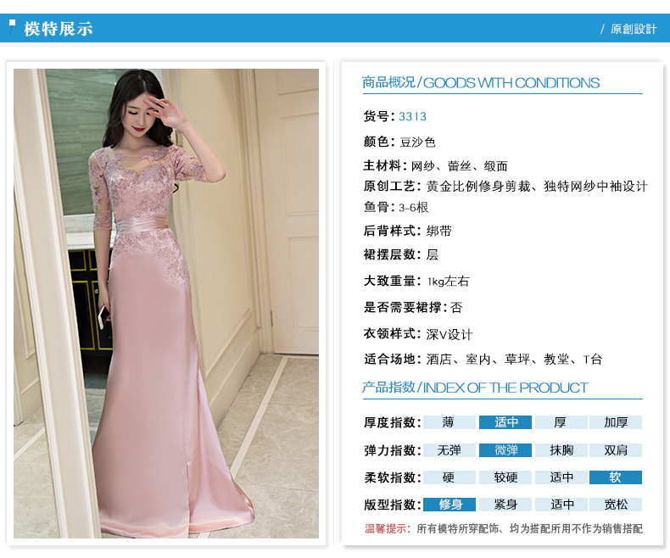The height and width of the screenshot is (558, 670).
Task: Select highlighted 适中 in 厚度指数 row
Action: [505, 422]
